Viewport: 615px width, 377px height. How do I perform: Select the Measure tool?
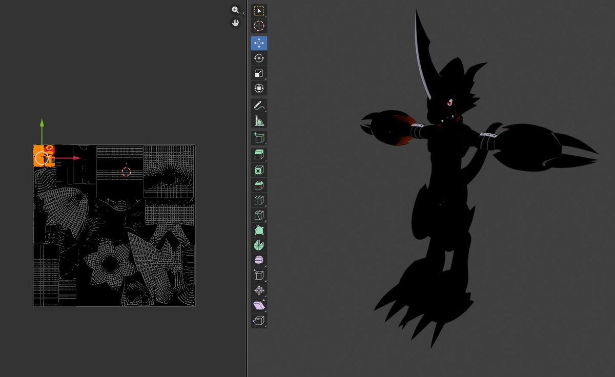click(259, 121)
